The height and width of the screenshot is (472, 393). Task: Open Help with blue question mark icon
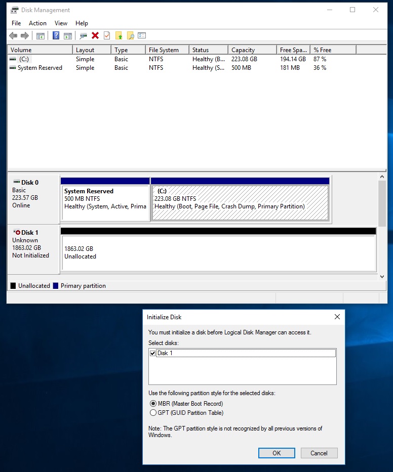point(56,35)
